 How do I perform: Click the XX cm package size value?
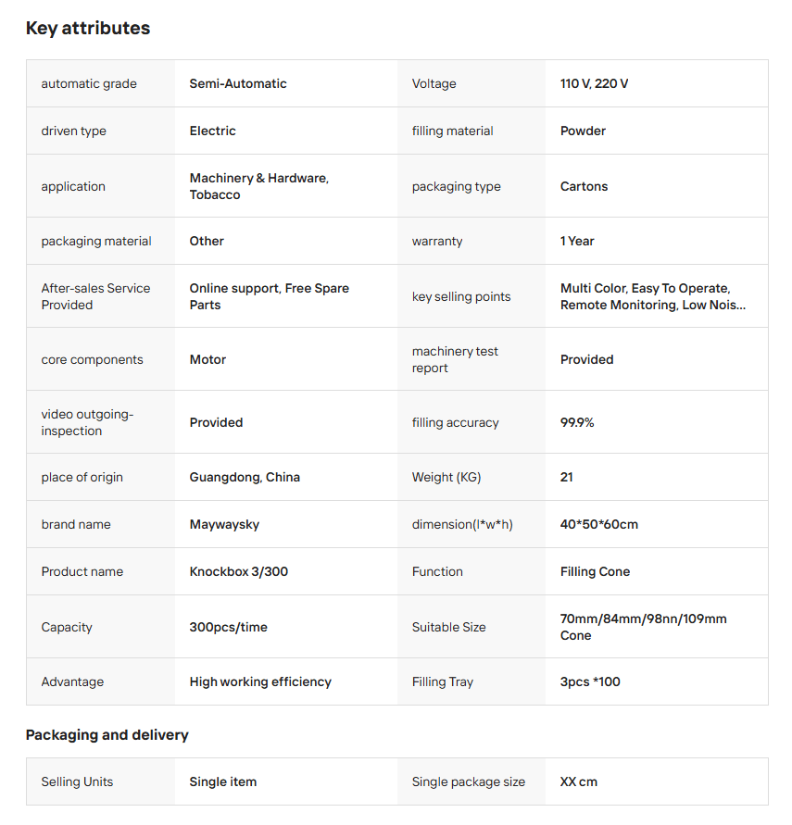579,782
